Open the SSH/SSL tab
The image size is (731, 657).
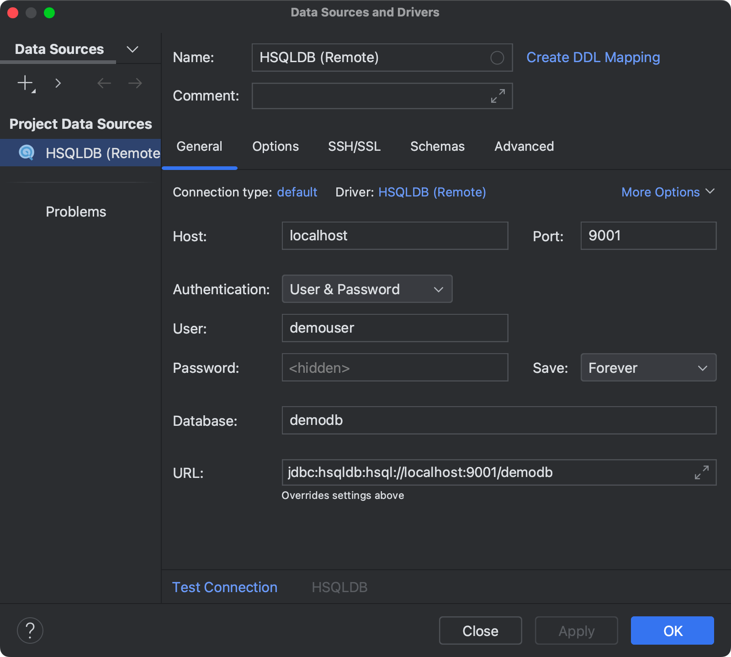click(x=354, y=146)
